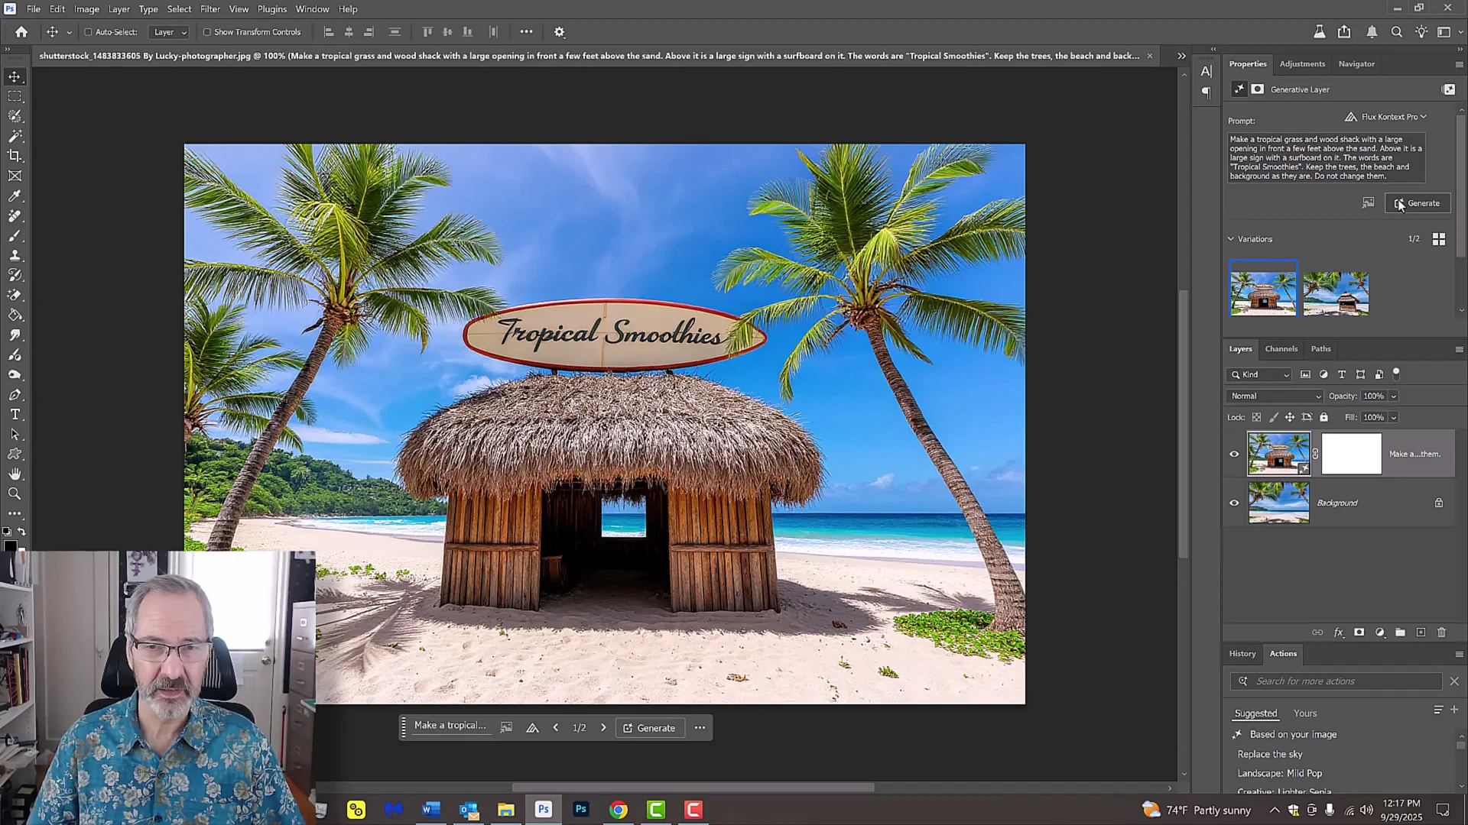Select the Clone Stamp tool

(15, 256)
